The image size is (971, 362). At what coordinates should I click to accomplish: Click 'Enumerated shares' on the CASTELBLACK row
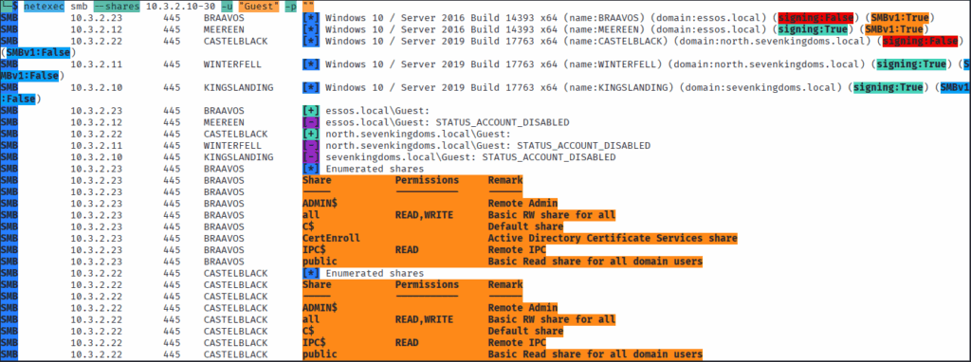(x=375, y=273)
